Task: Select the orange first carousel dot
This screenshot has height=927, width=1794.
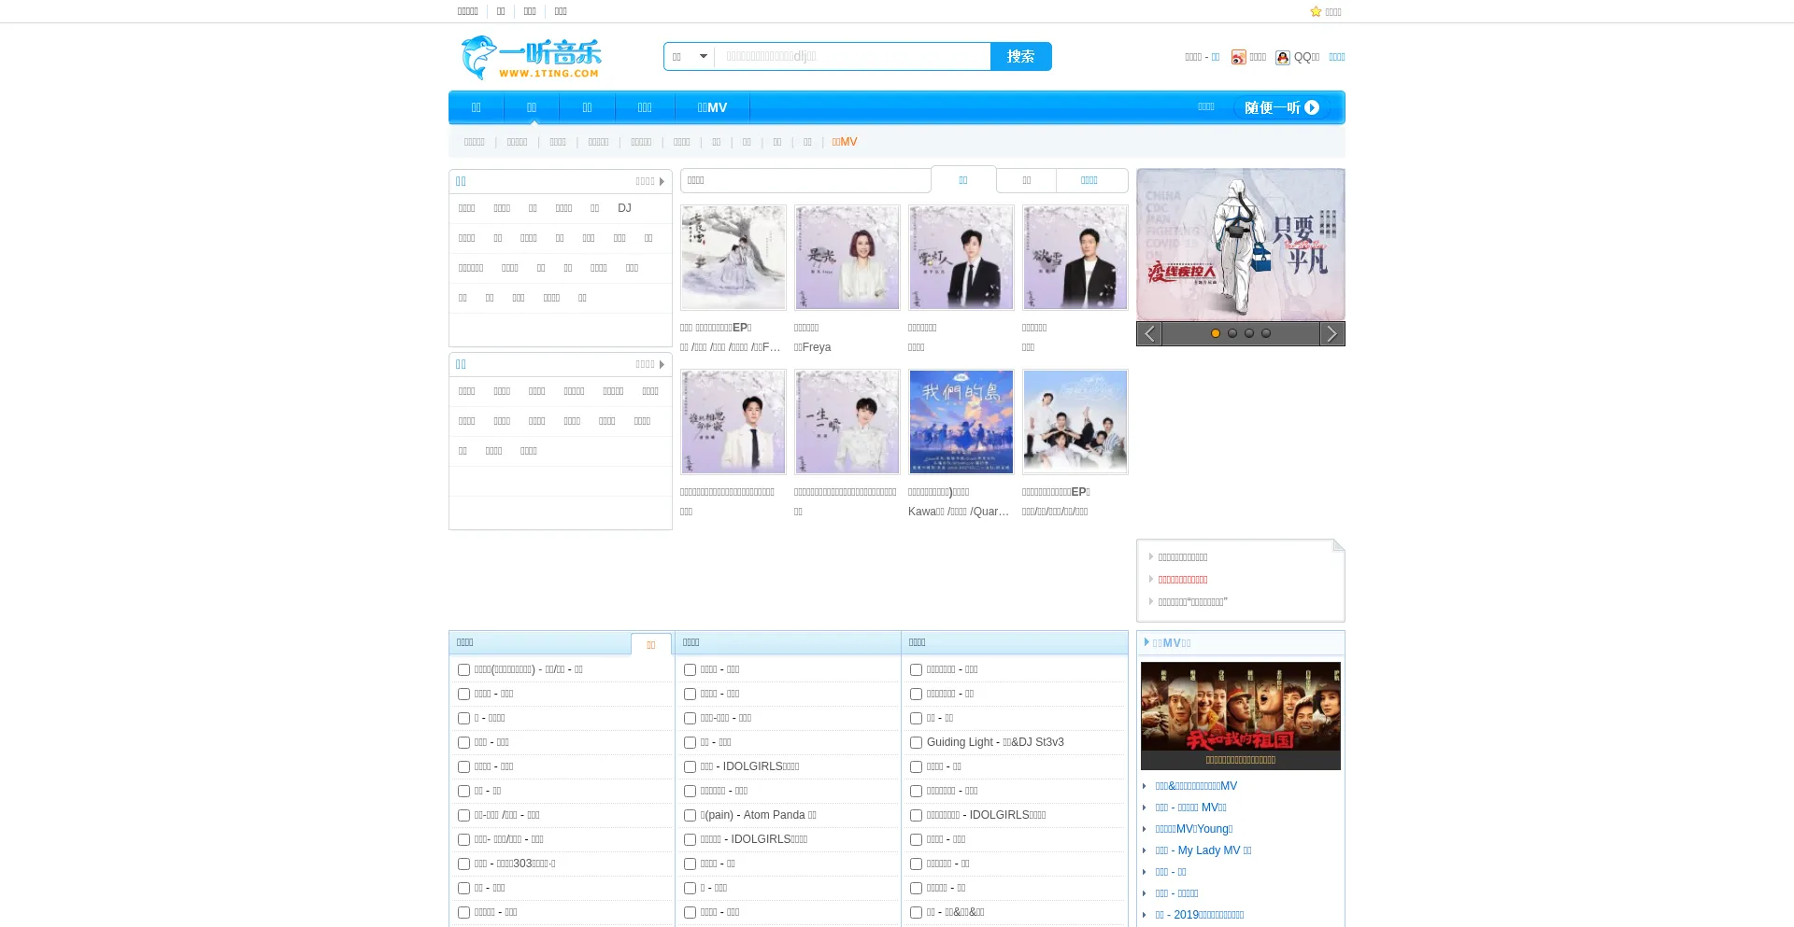Action: 1216,333
